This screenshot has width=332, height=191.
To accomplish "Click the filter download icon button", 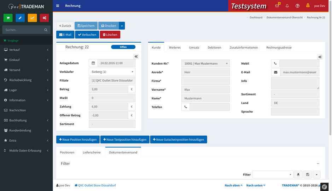I will [x=298, y=174].
